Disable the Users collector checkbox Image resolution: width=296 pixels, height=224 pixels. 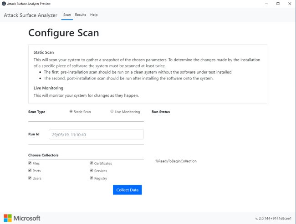tap(30, 178)
